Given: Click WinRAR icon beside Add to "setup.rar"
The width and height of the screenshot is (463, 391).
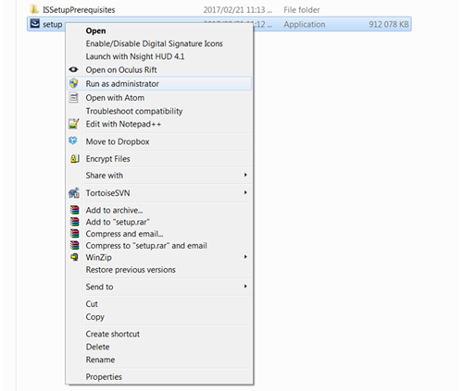Looking at the screenshot, I should tap(74, 222).
